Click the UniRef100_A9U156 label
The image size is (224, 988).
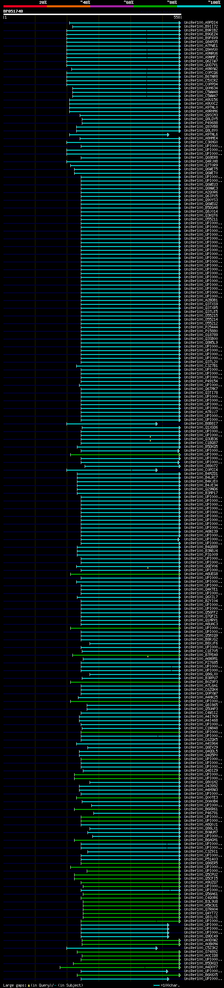(201, 100)
